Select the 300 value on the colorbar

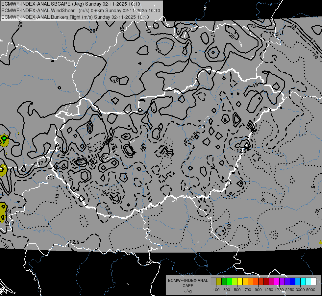point(227,290)
